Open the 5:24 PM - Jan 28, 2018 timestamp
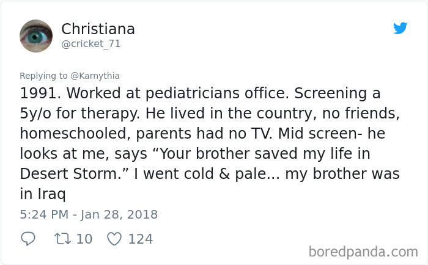 click(x=89, y=214)
